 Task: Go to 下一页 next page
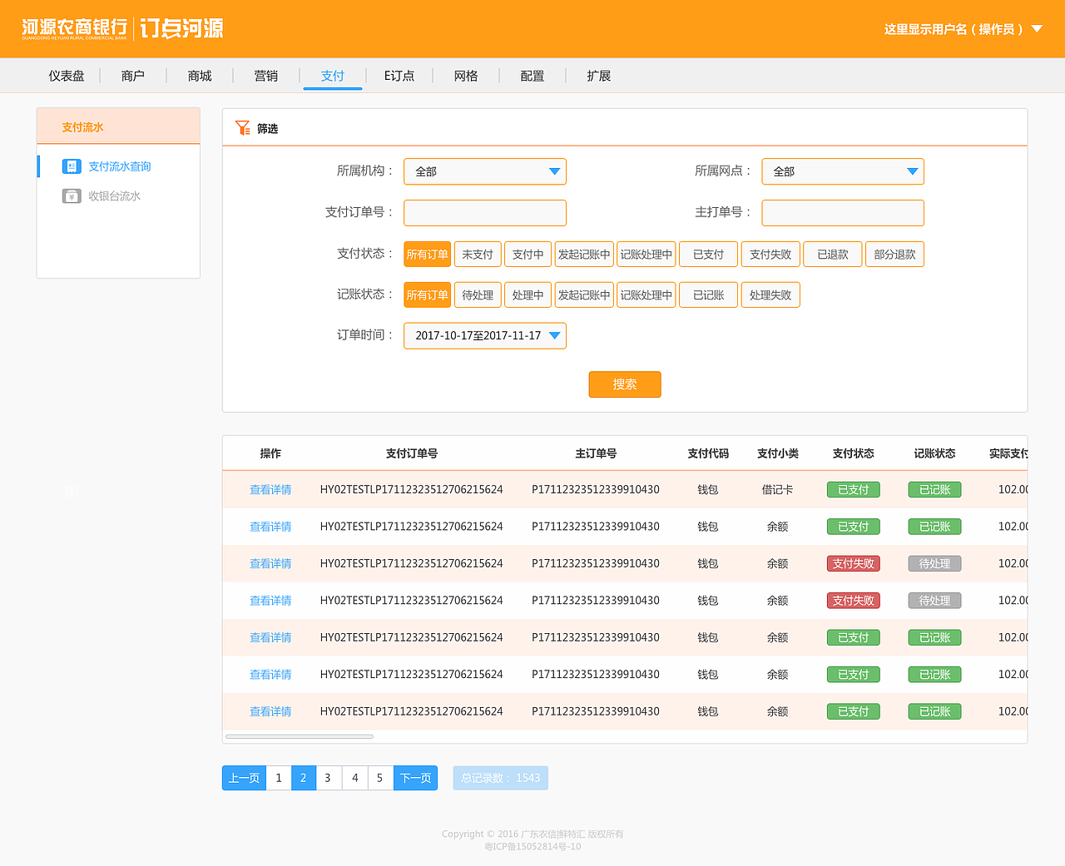coord(416,778)
